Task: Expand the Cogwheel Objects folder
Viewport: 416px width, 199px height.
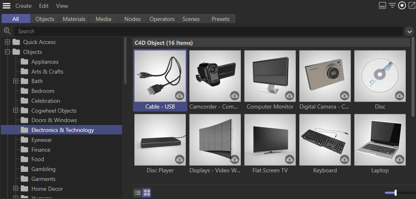Action: pos(16,111)
